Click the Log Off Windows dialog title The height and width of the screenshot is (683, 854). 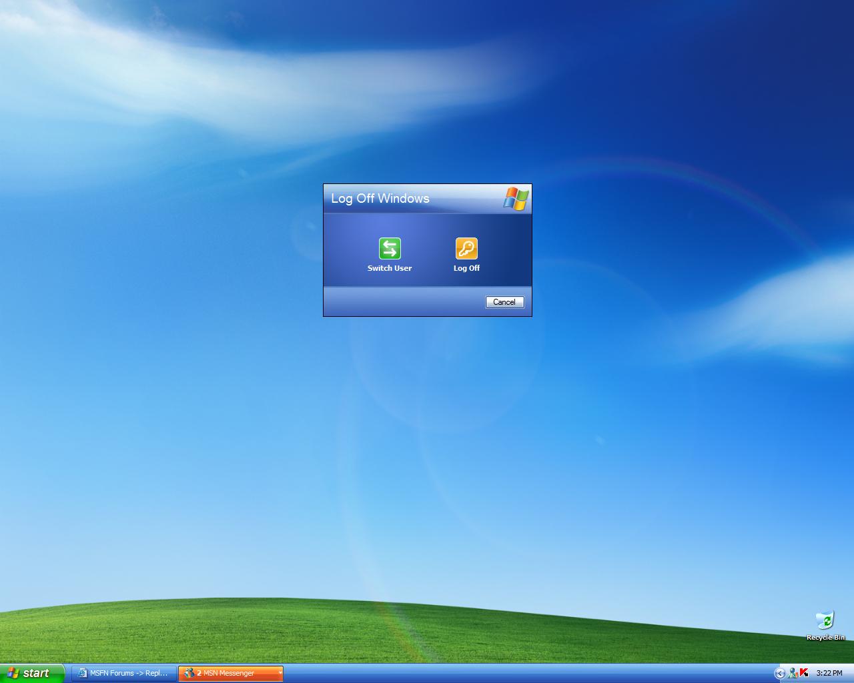pyautogui.click(x=380, y=199)
